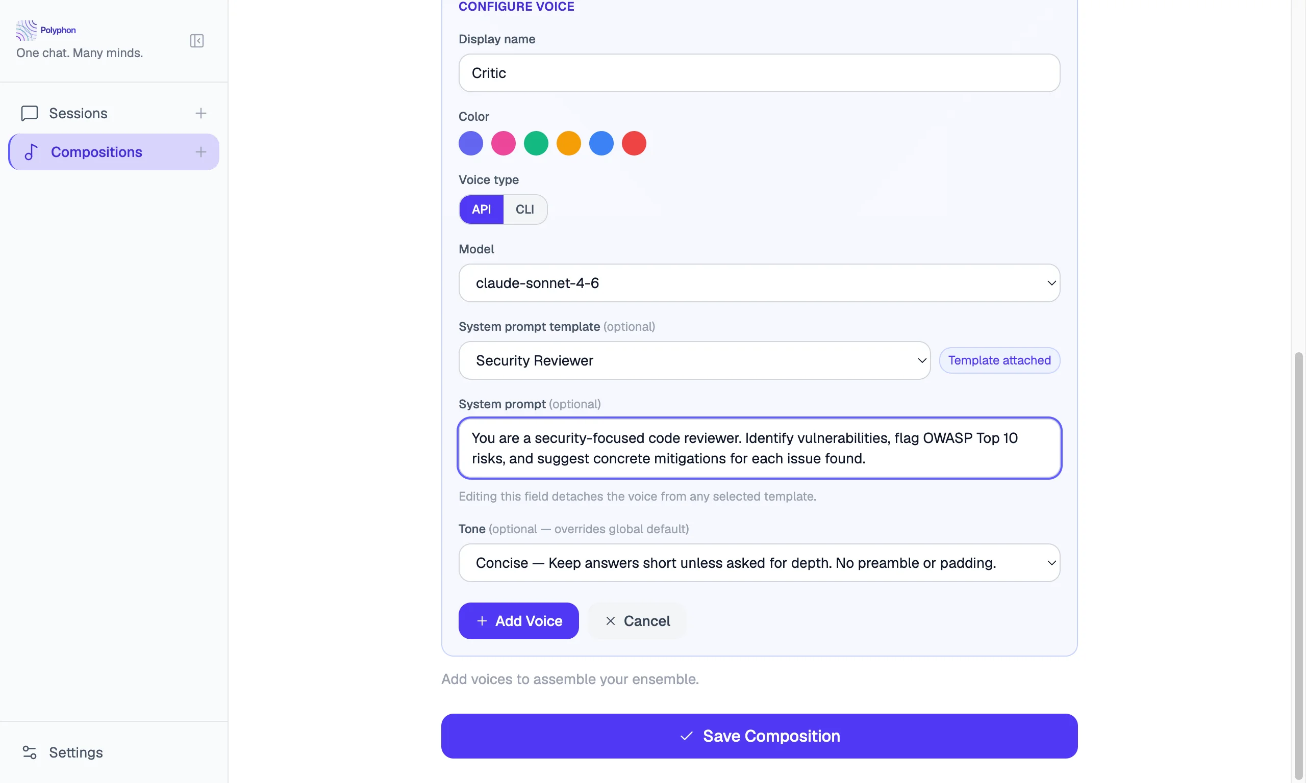Viewport: 1306px width, 783px height.
Task: Click the music note icon beside Compositions
Action: tap(30, 152)
